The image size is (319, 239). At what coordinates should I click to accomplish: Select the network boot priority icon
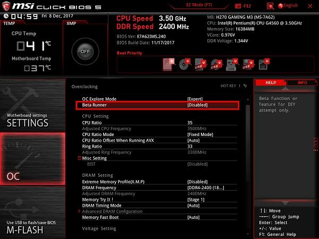coord(264,64)
